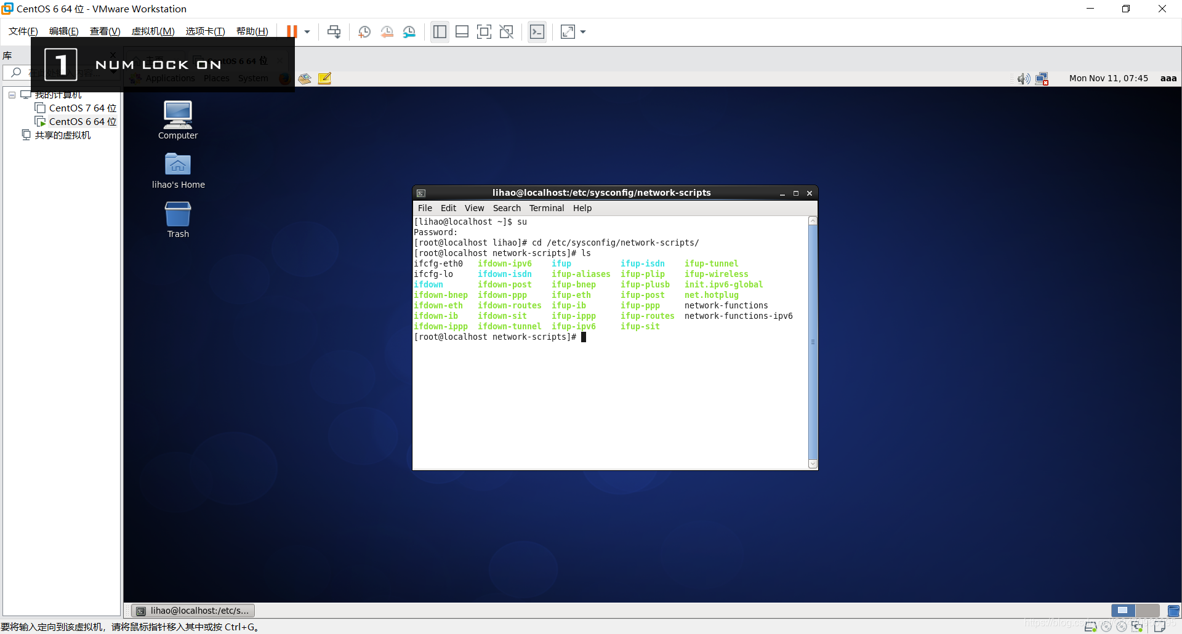Open the snapshot manager

tap(409, 31)
